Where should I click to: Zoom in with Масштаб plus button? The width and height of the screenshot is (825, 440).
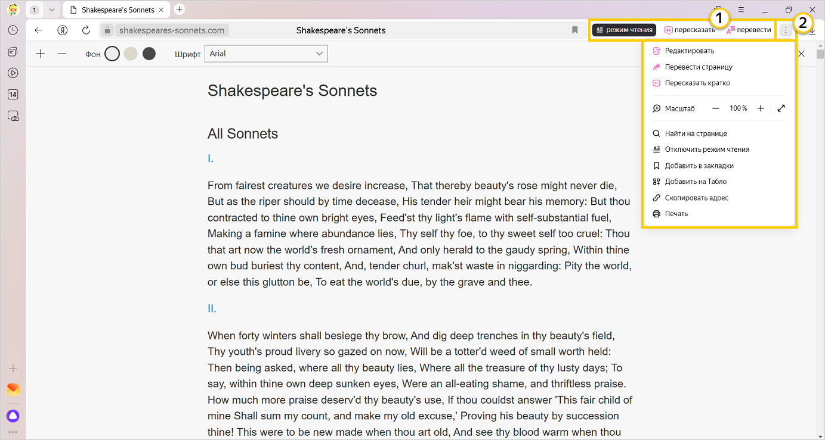[761, 108]
